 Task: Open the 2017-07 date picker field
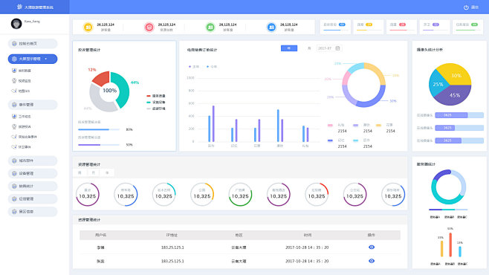329,48
